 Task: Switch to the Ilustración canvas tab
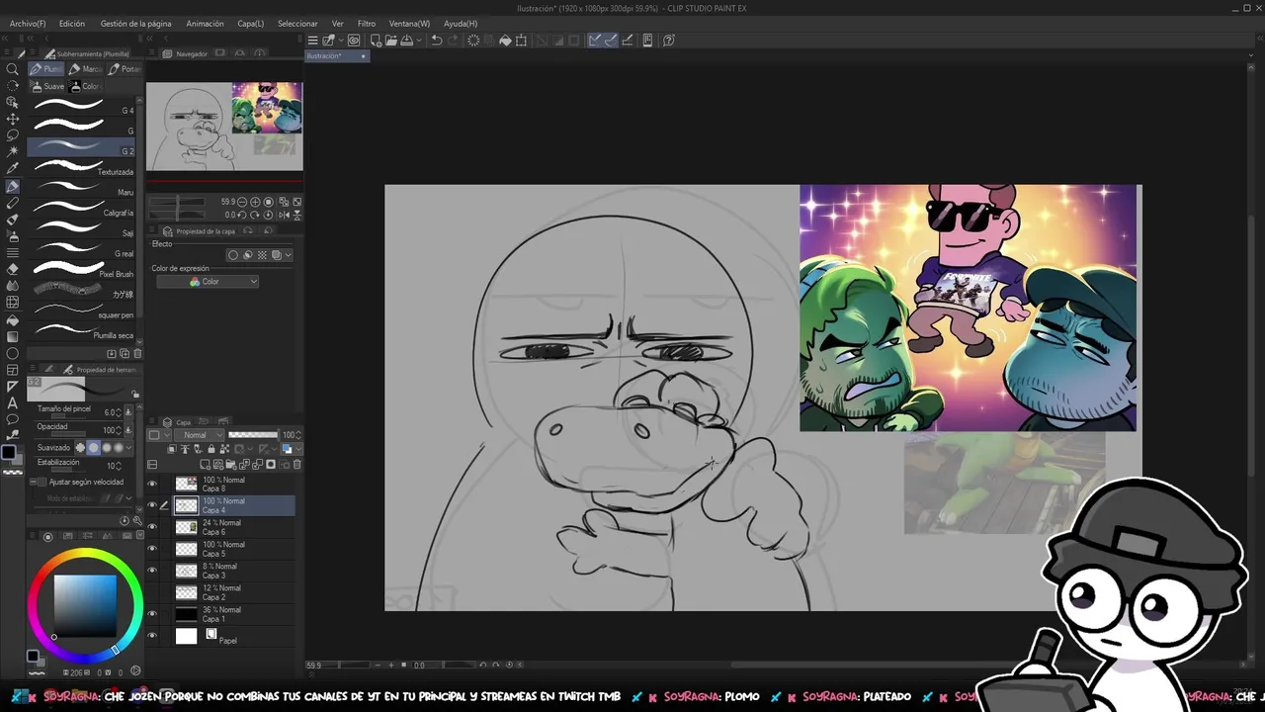tap(336, 56)
